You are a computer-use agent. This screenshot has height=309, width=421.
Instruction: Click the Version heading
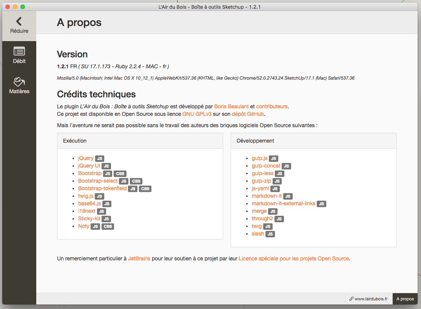(x=72, y=55)
